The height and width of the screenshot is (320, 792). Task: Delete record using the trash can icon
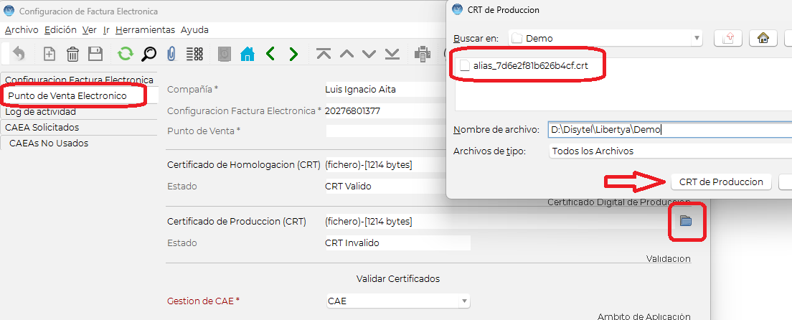[x=72, y=54]
